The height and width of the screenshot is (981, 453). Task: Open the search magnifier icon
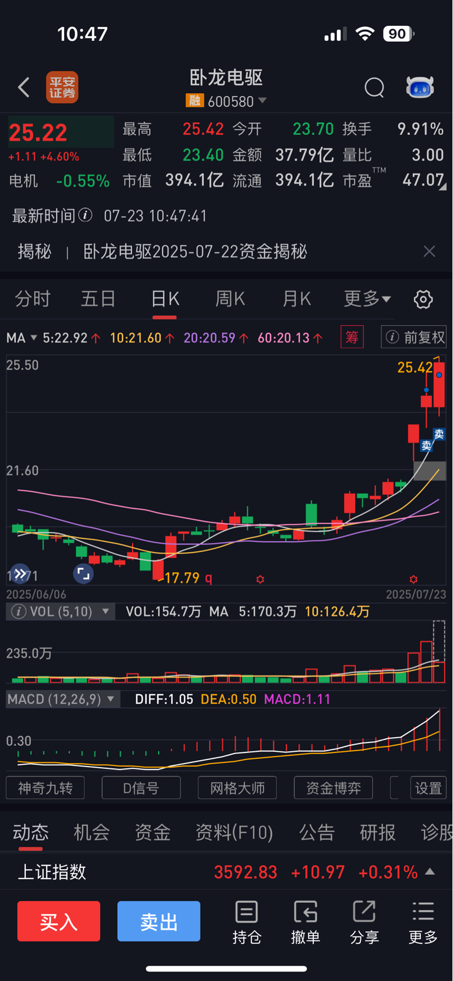(x=374, y=87)
